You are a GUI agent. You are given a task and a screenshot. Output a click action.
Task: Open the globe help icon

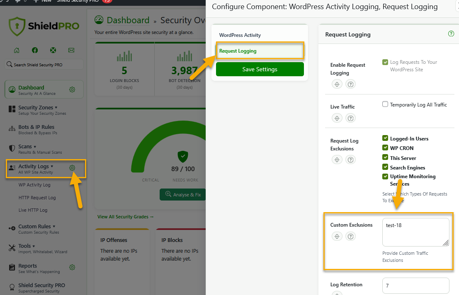(x=53, y=50)
